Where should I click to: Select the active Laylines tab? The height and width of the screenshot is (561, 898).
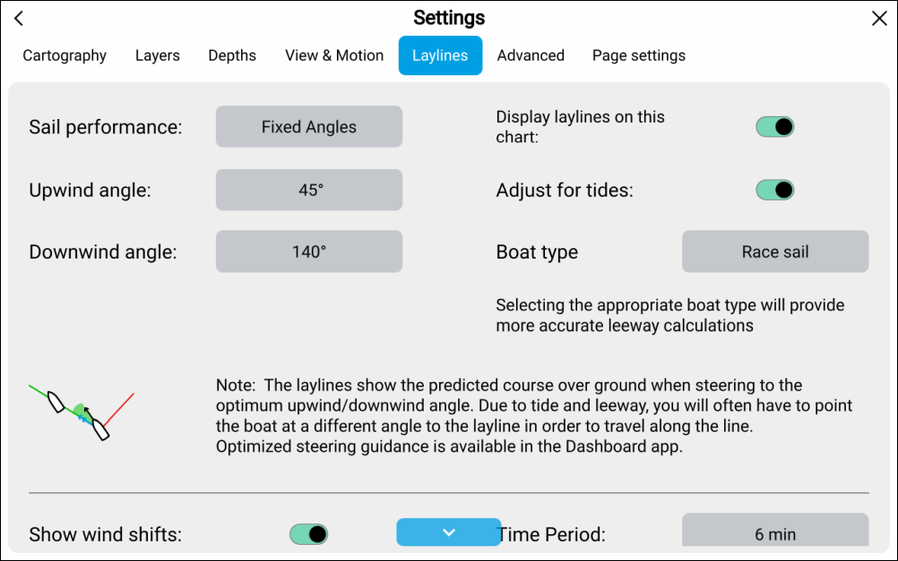pos(440,55)
